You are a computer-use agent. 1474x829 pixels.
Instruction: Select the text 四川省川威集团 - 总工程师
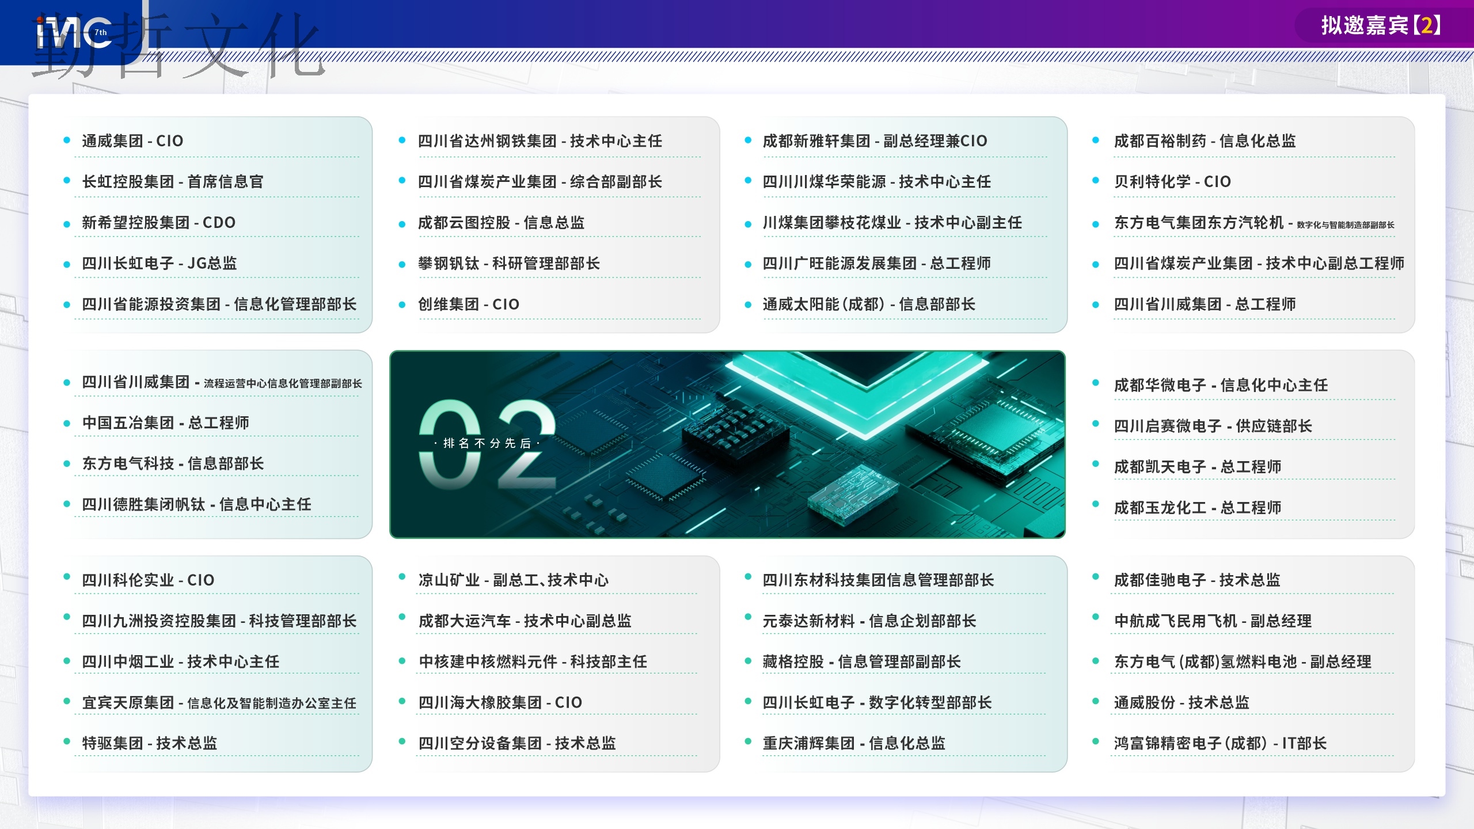click(1205, 305)
